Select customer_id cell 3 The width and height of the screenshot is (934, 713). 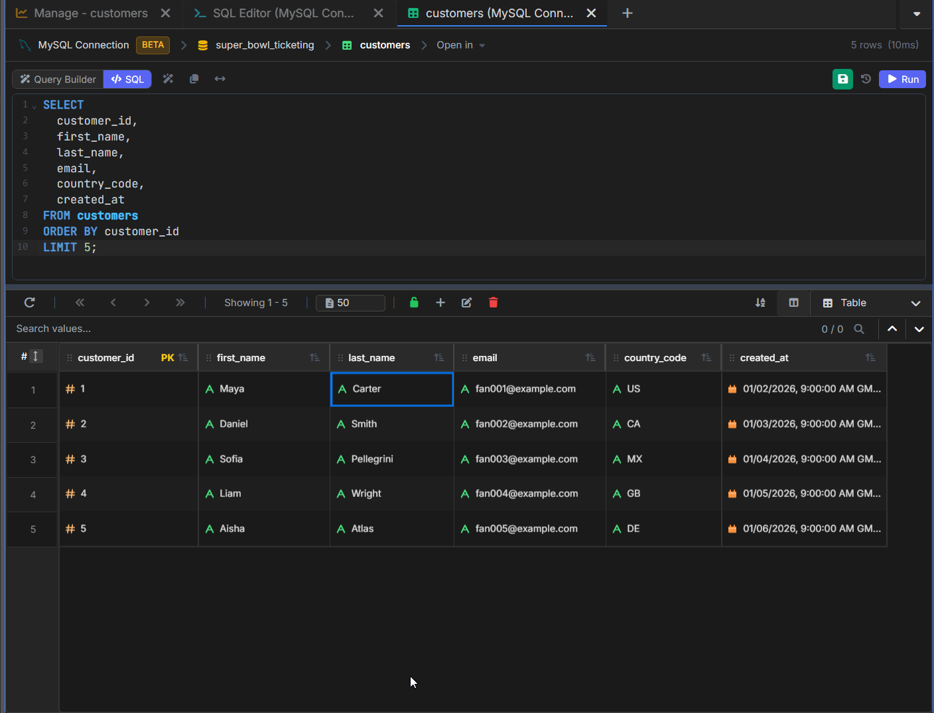pyautogui.click(x=129, y=459)
